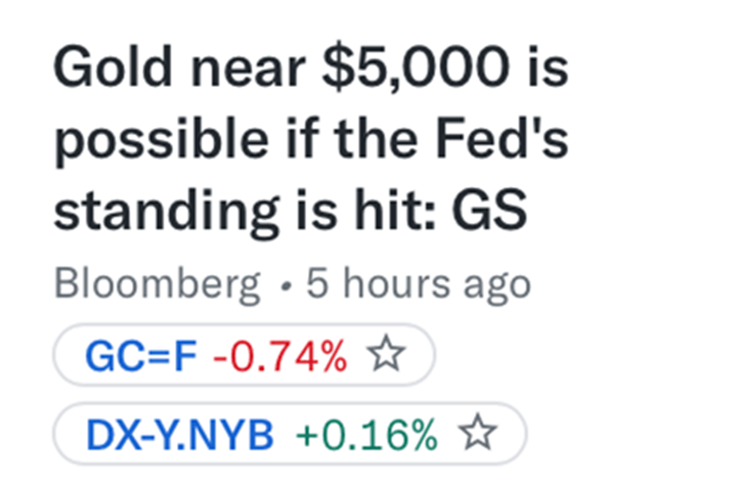This screenshot has height=491, width=740.
Task: Add GC=F to watchlist with star
Action: 386,357
